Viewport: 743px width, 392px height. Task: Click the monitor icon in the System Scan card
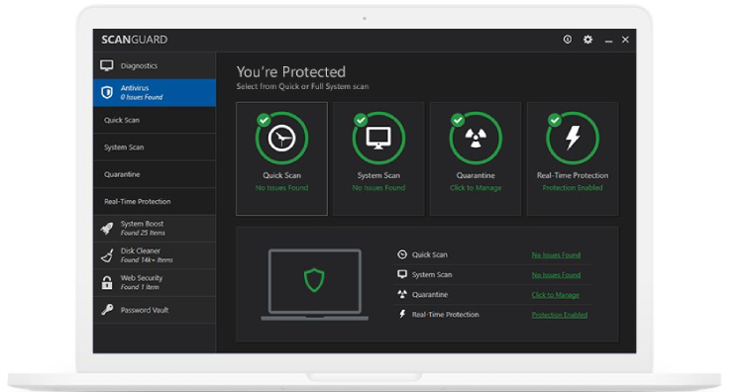click(x=378, y=139)
